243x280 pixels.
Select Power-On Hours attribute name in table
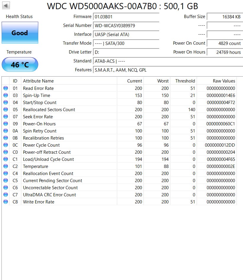(x=39, y=124)
